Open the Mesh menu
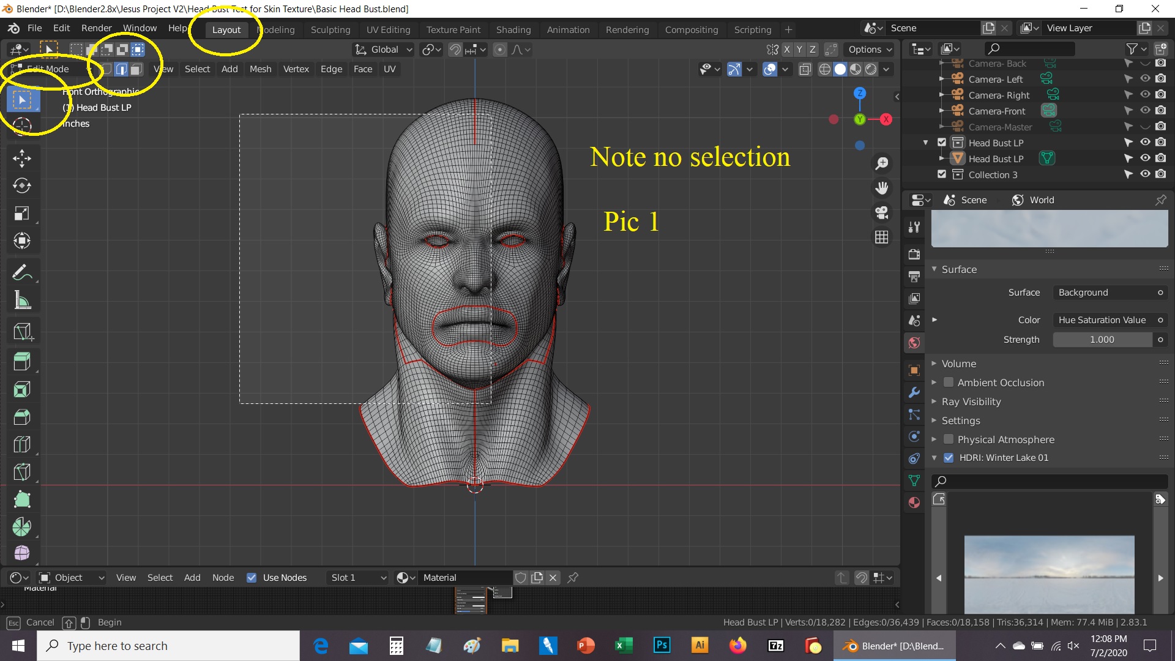Image resolution: width=1175 pixels, height=661 pixels. 260,69
